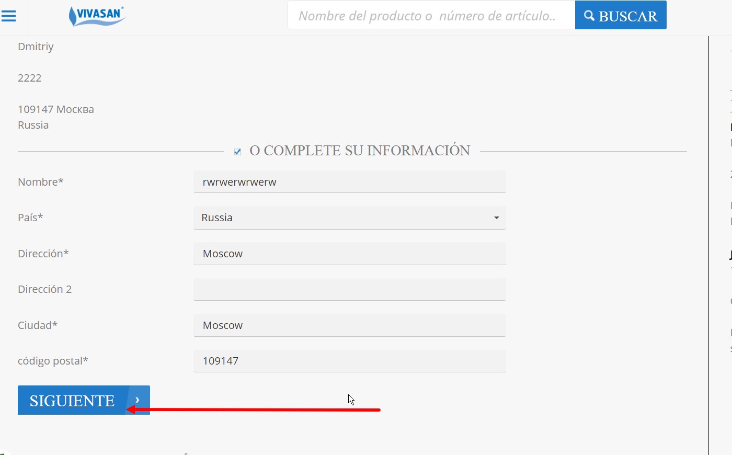This screenshot has width=732, height=455.
Task: Click the BUSCAR search button
Action: 621,15
